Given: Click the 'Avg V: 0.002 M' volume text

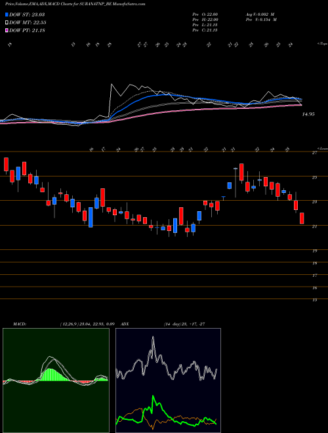Looking at the screenshot, I should tap(260, 14).
